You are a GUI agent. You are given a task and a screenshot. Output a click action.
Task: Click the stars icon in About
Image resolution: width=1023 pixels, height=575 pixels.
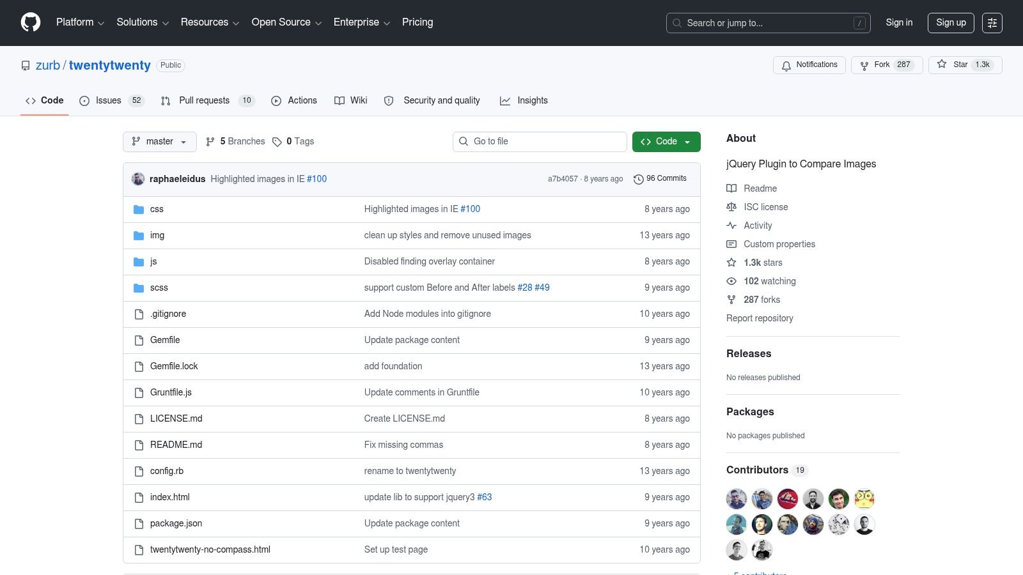pyautogui.click(x=731, y=263)
